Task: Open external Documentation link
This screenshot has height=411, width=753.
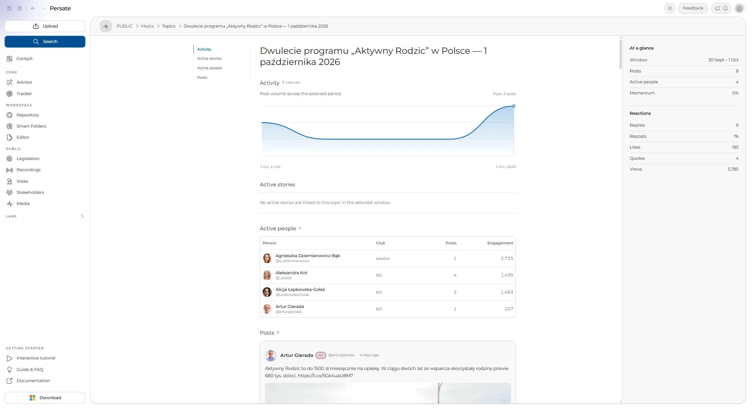Action: click(45, 381)
